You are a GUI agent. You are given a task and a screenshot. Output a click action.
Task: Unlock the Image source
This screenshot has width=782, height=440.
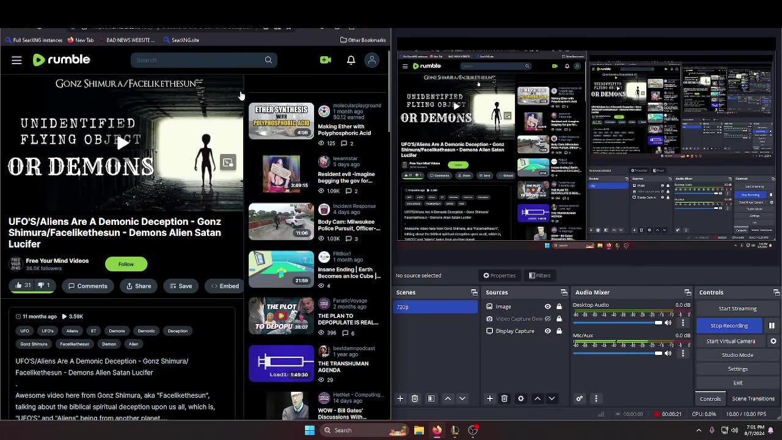(559, 307)
